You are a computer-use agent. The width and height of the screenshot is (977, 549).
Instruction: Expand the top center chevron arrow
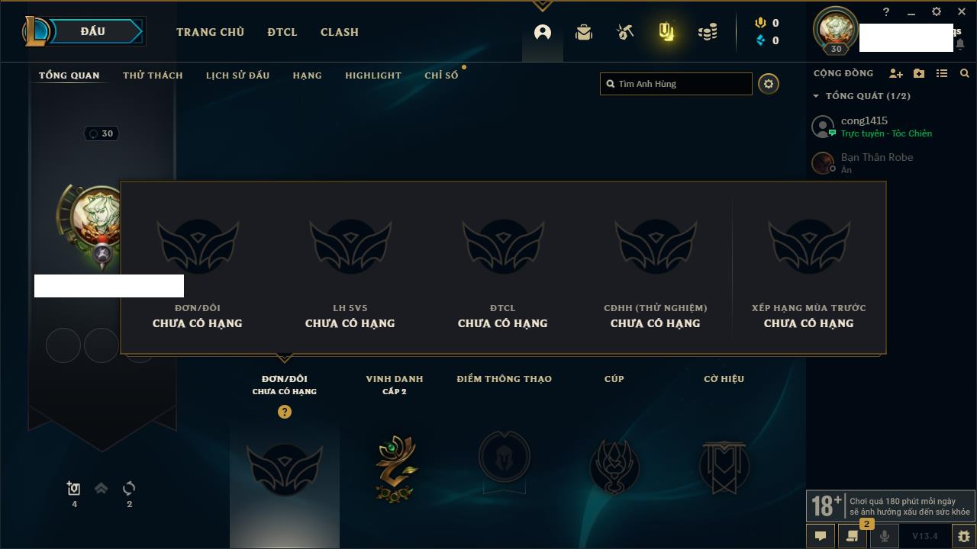pos(542,6)
